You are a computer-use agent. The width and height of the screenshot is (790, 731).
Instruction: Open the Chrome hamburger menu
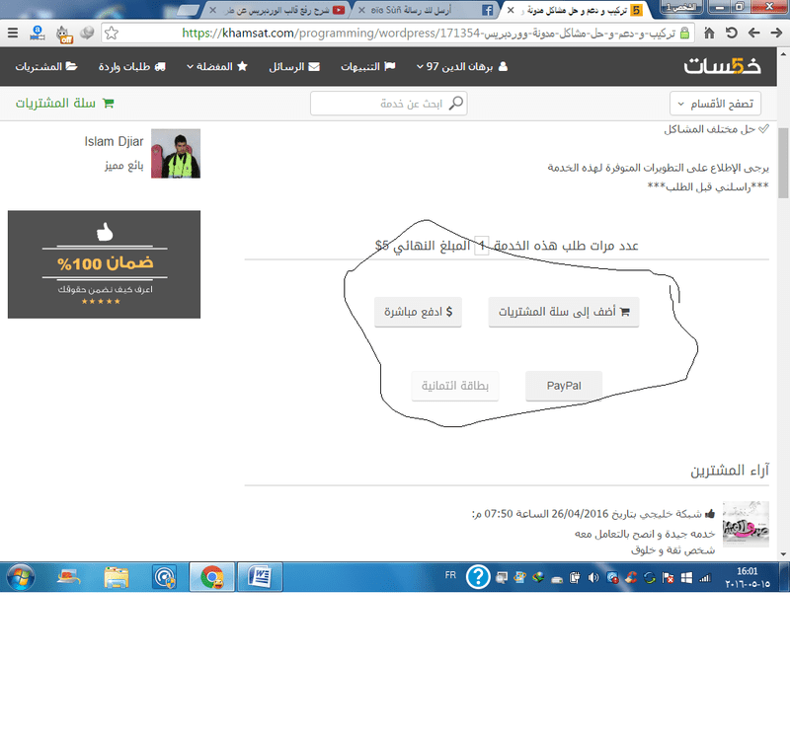(x=13, y=34)
